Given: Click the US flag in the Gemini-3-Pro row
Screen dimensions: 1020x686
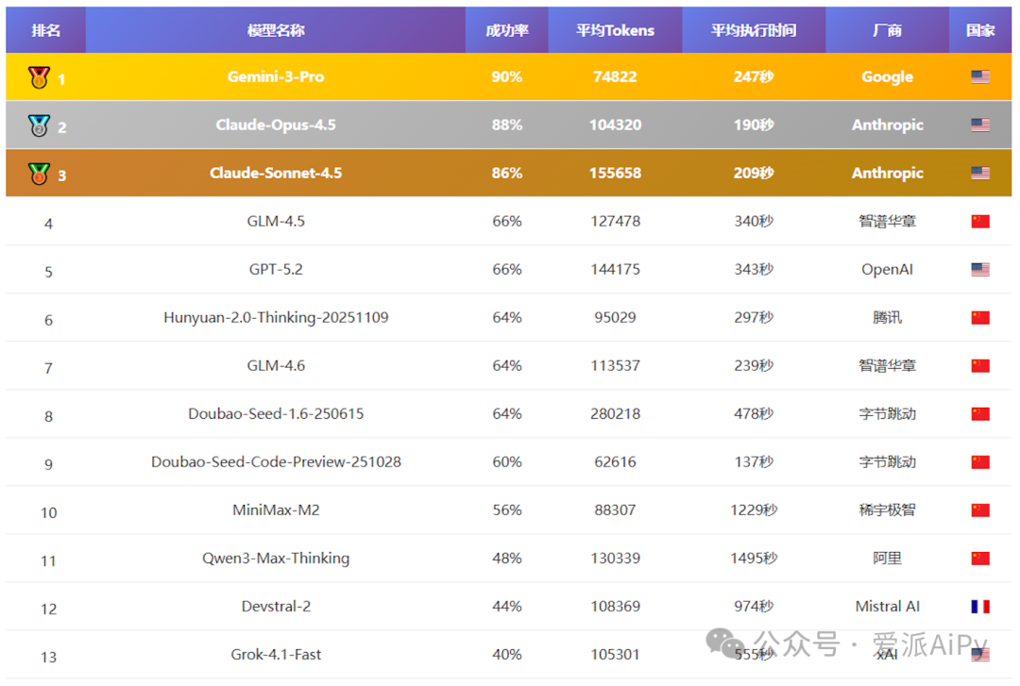Looking at the screenshot, I should (980, 76).
